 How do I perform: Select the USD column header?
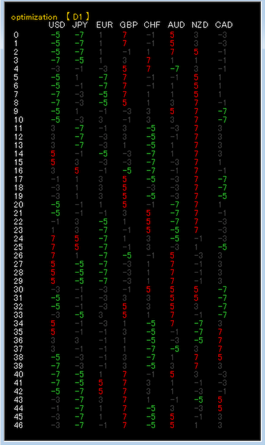[57, 25]
